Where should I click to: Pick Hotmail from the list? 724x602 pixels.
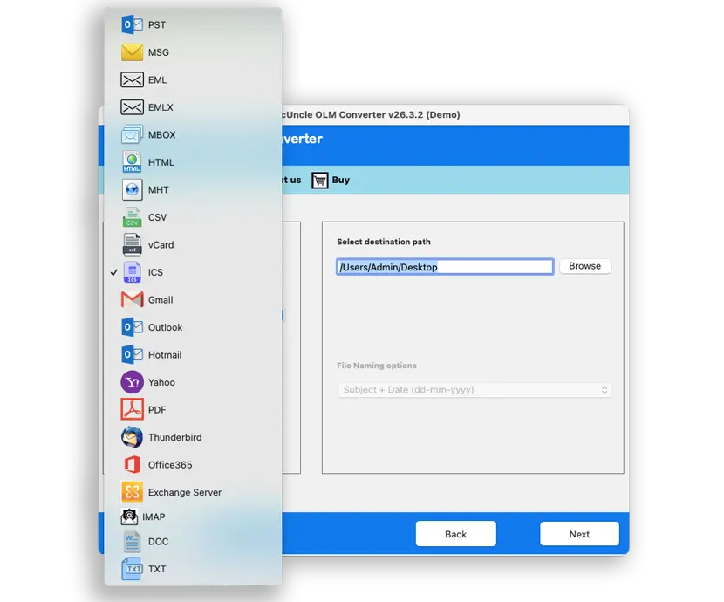[193, 354]
